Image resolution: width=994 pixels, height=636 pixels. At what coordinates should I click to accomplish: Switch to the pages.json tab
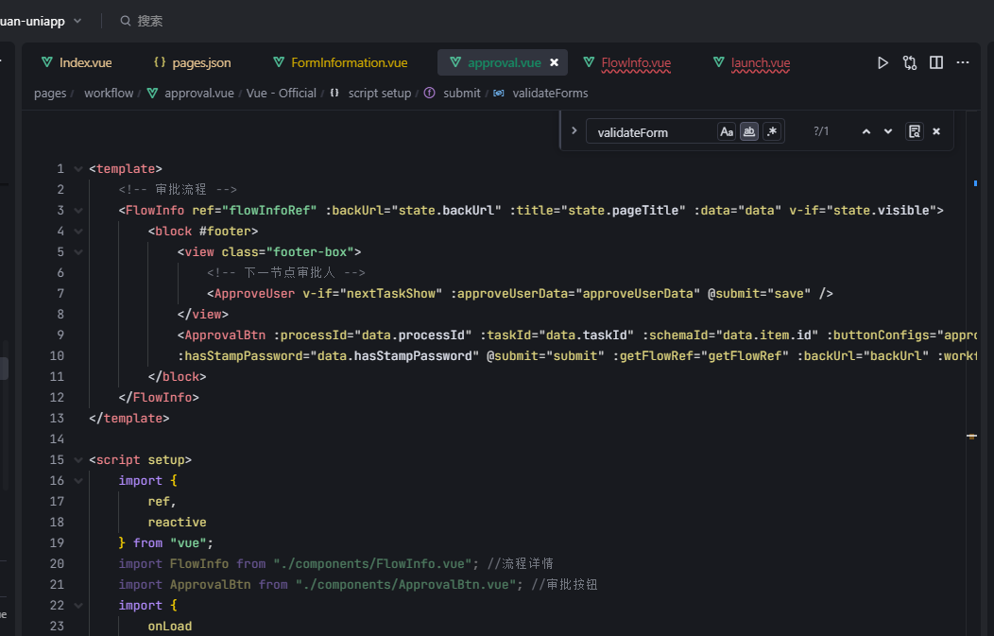tap(201, 62)
